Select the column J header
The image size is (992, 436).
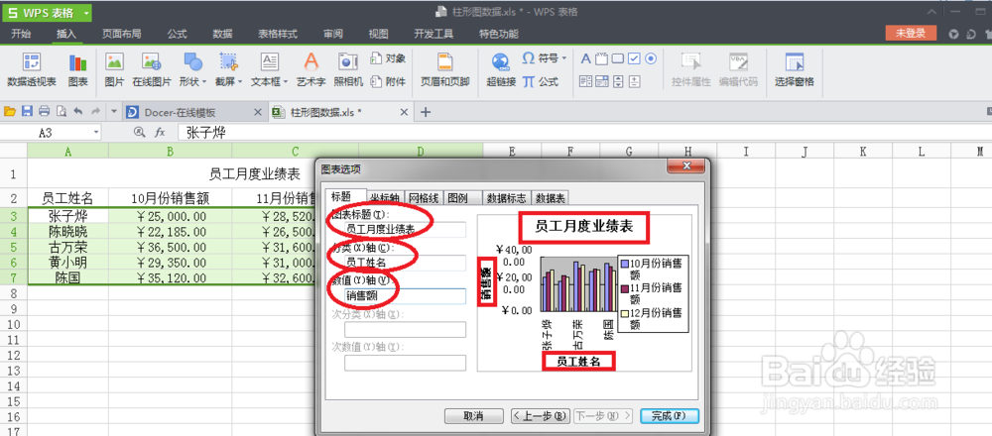[x=805, y=151]
